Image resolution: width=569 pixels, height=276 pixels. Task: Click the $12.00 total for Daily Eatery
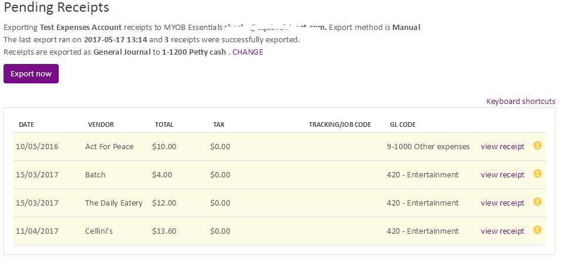point(164,203)
